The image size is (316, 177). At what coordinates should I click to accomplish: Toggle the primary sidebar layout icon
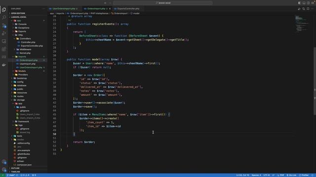tap(300, 3)
